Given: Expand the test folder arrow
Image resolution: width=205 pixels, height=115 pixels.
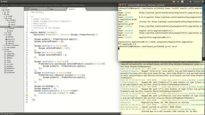Looking at the screenshot, I should (3, 50).
